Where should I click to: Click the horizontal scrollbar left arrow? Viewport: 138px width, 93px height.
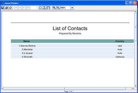[2, 89]
